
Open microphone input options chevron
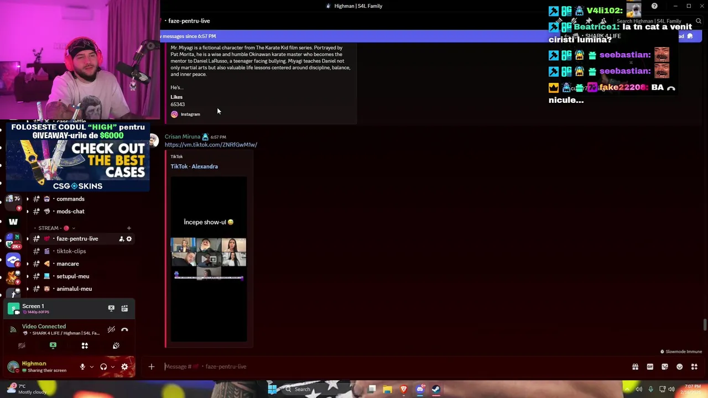(x=92, y=366)
